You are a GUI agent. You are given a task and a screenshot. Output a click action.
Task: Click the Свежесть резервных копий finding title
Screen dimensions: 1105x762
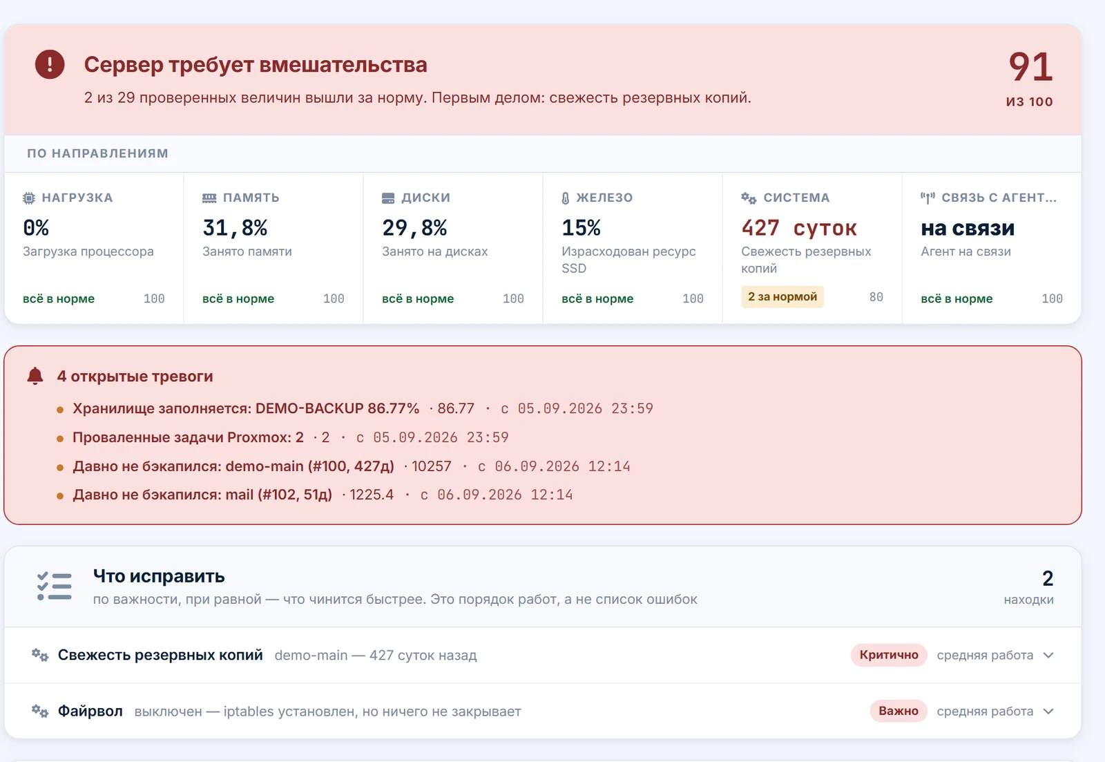pyautogui.click(x=160, y=655)
